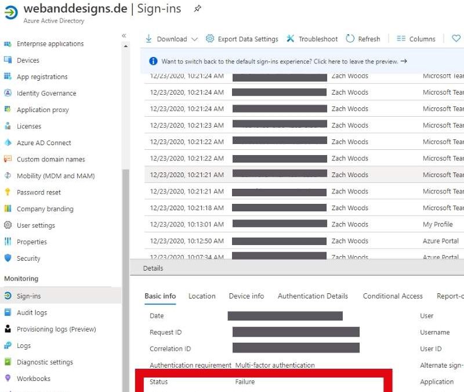The height and width of the screenshot is (392, 464).
Task: Click the Enterprise applications sidebar icon
Action: [8, 44]
